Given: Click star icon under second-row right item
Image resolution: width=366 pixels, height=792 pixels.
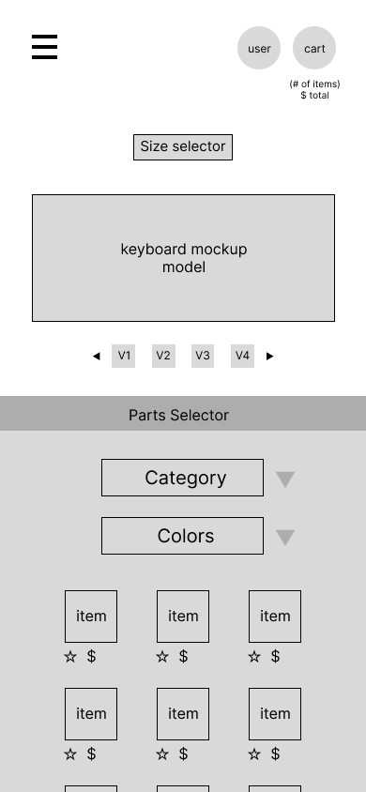Looking at the screenshot, I should [254, 754].
